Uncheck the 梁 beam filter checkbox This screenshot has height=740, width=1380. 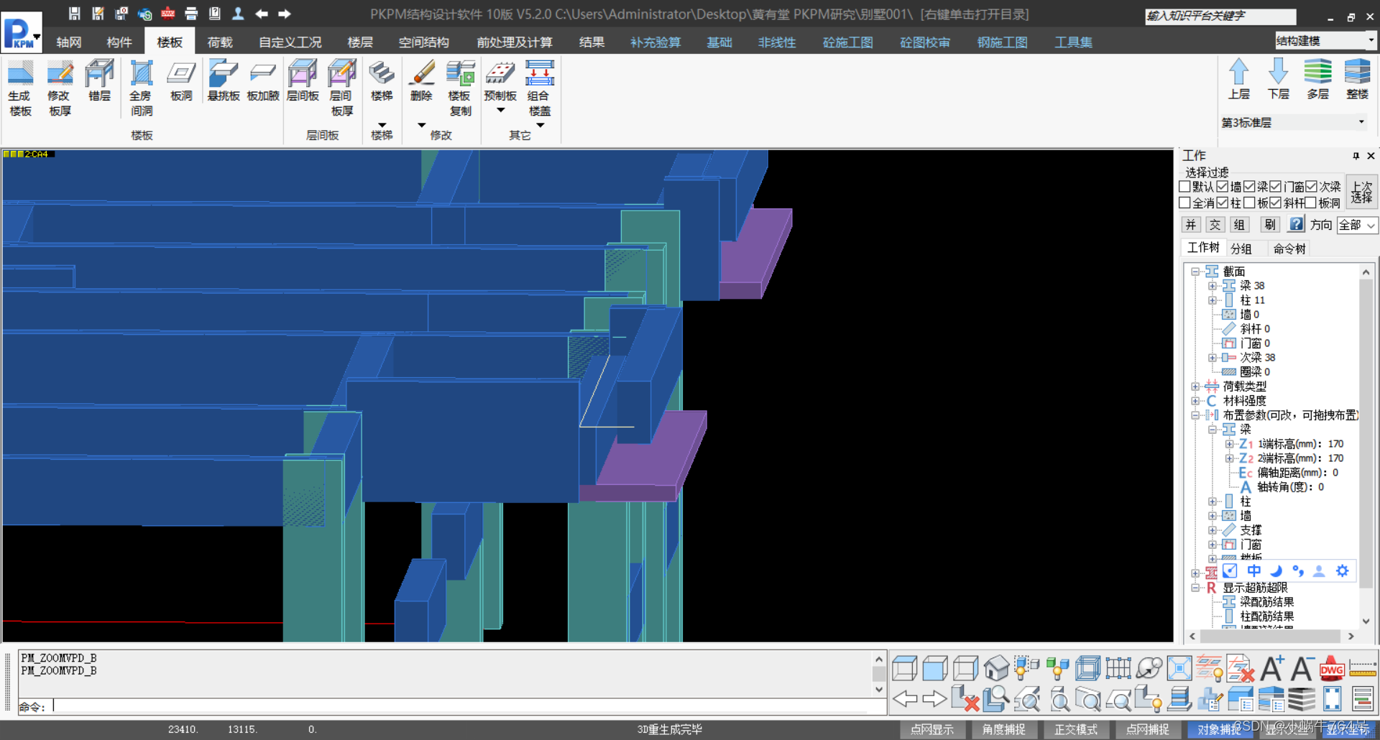tap(1250, 187)
